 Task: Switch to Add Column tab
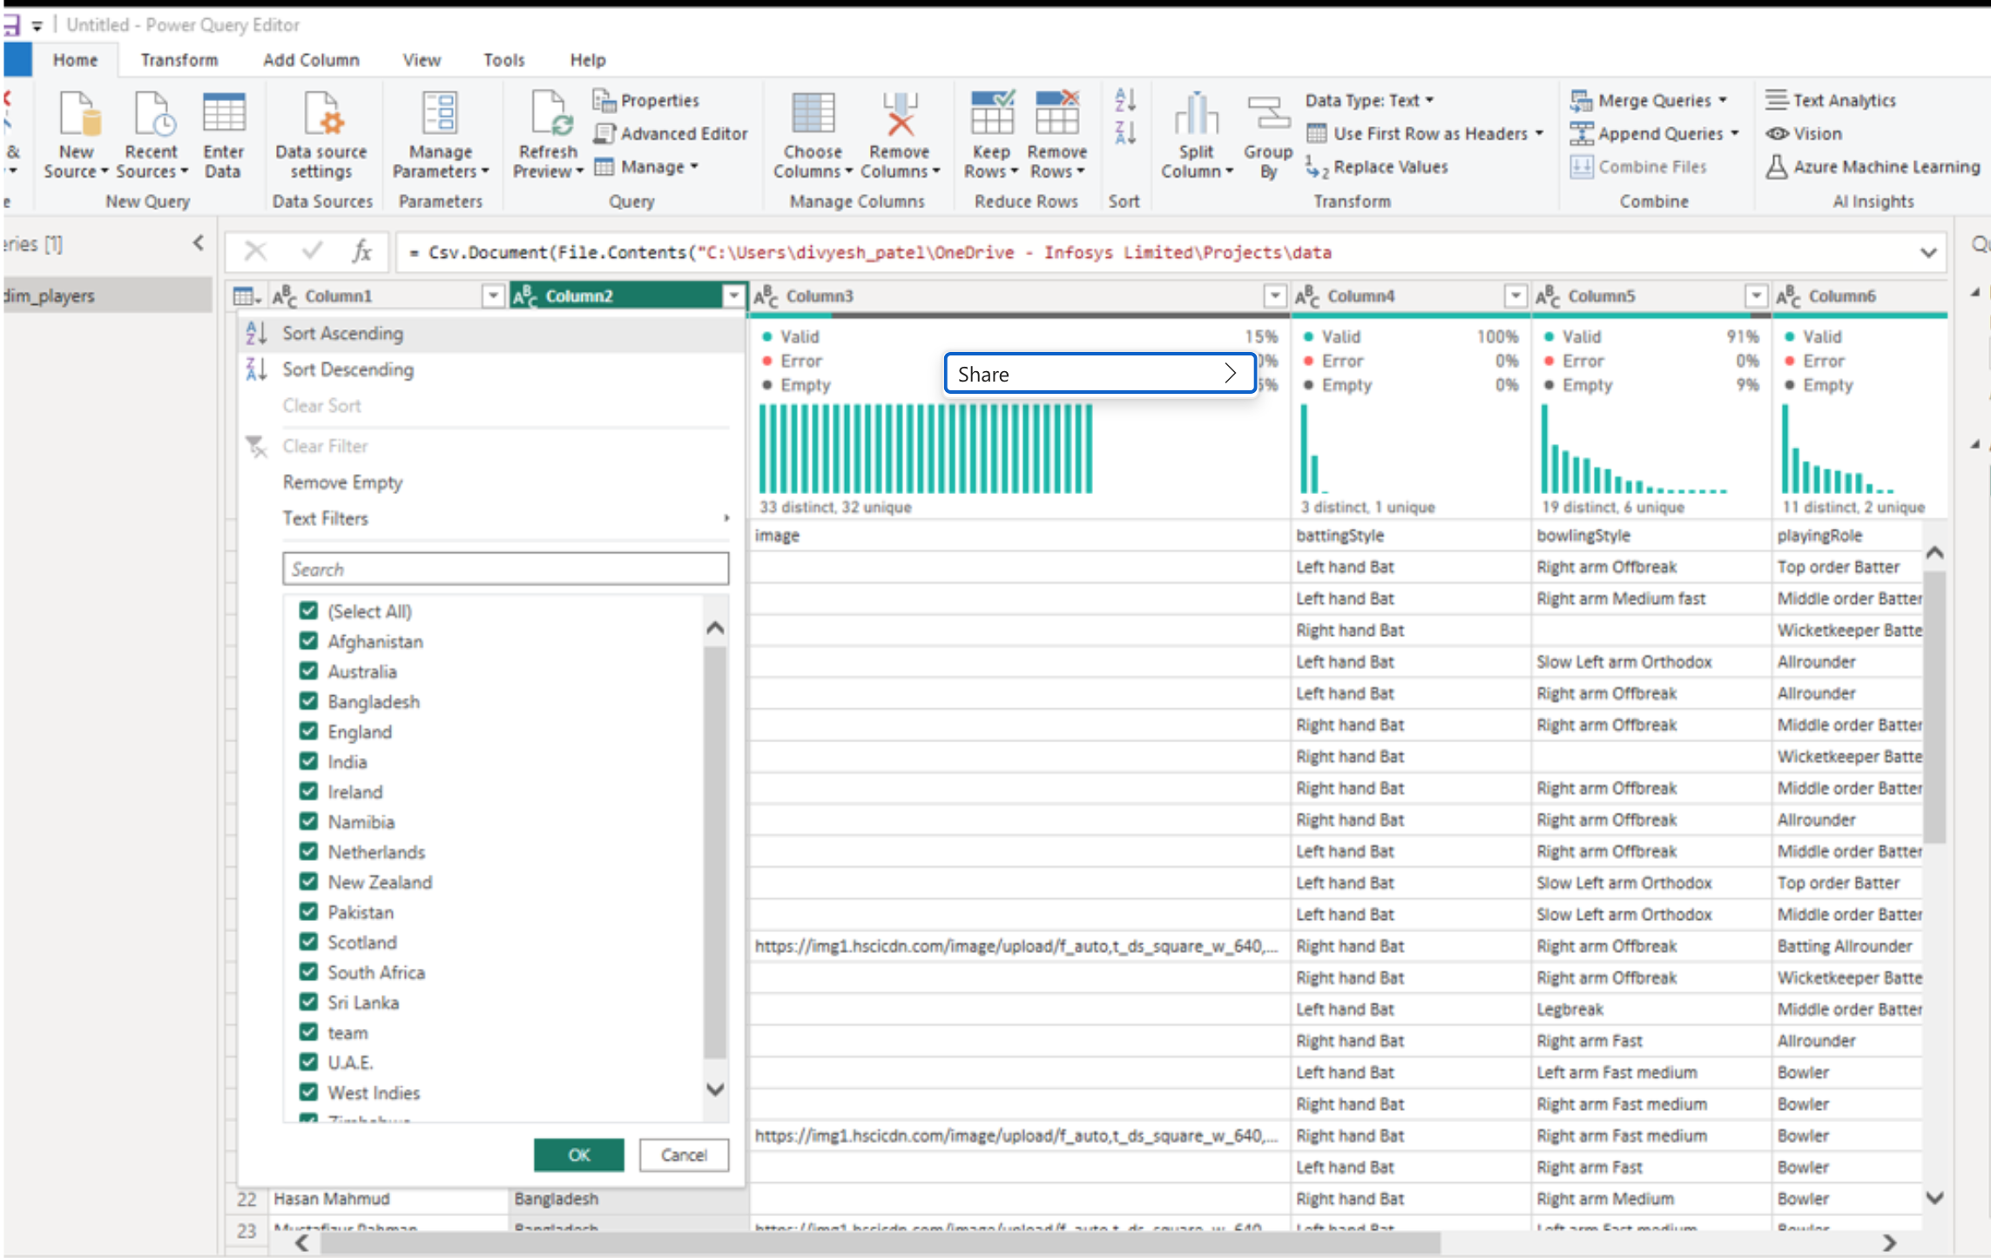pos(311,60)
